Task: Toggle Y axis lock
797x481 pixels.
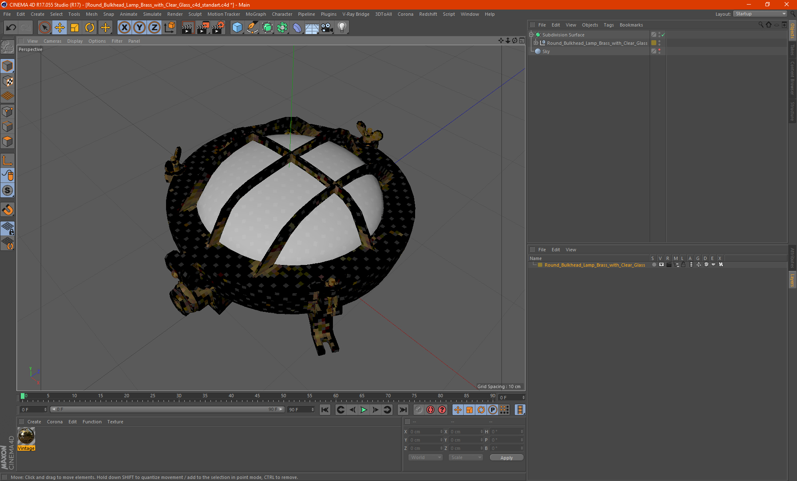Action: (139, 28)
